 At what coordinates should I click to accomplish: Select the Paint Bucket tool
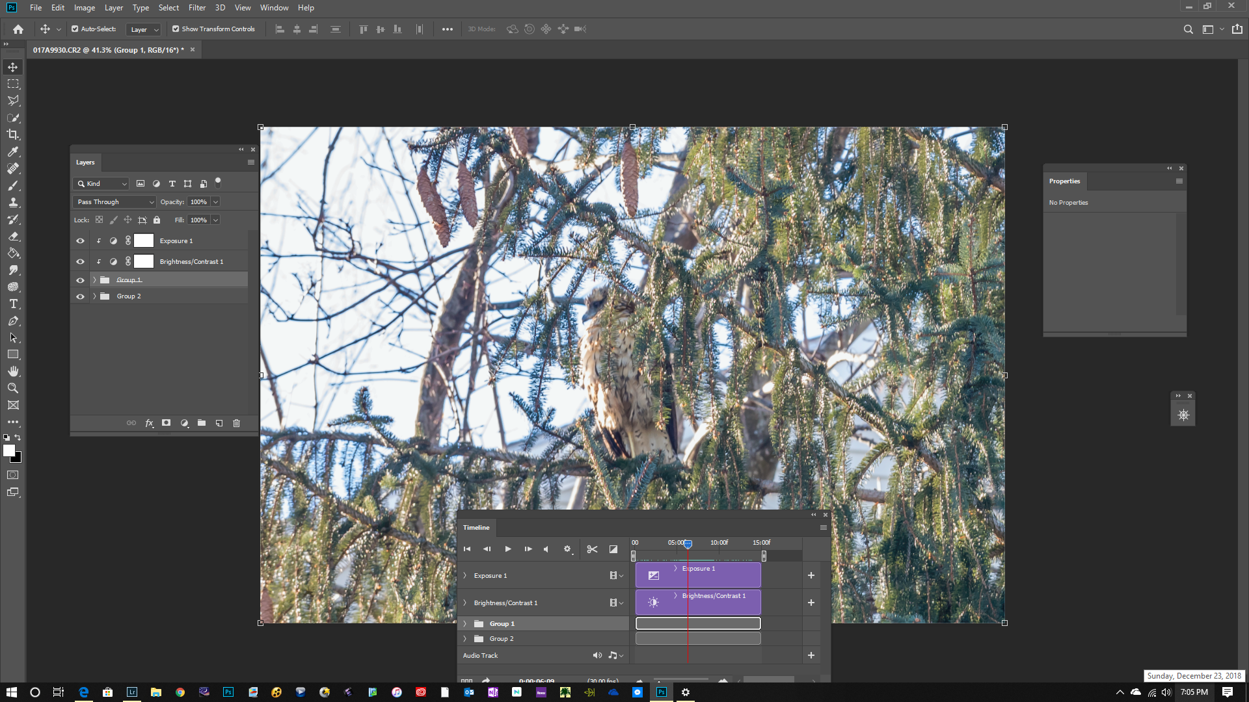pos(13,253)
